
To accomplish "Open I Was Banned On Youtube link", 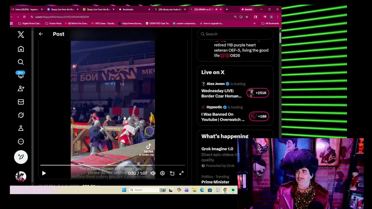I will [x=223, y=117].
